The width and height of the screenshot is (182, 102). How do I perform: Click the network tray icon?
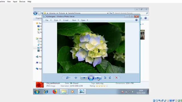pos(129,92)
